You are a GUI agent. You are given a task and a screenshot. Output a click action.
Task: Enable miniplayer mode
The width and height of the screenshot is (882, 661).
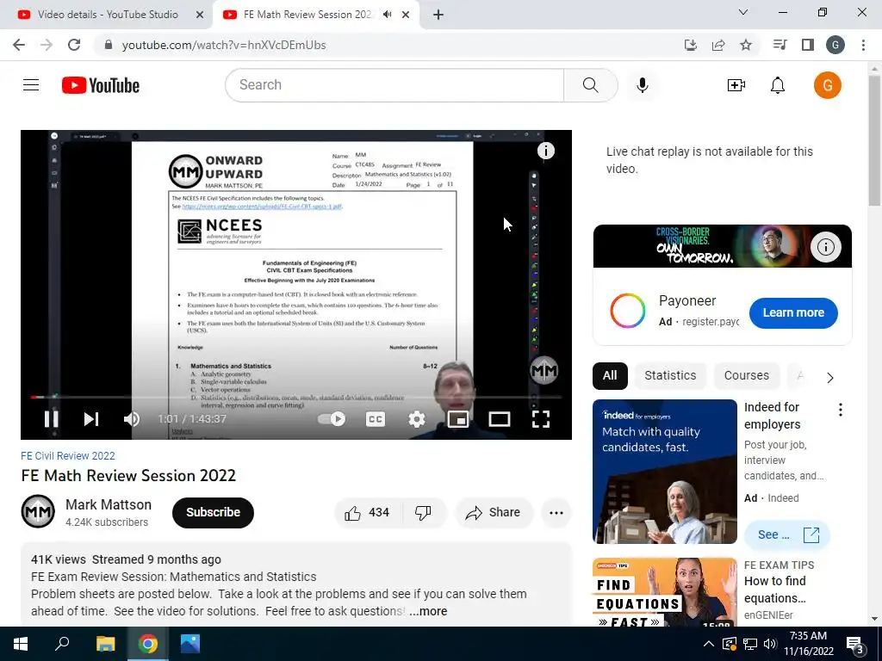click(x=458, y=419)
